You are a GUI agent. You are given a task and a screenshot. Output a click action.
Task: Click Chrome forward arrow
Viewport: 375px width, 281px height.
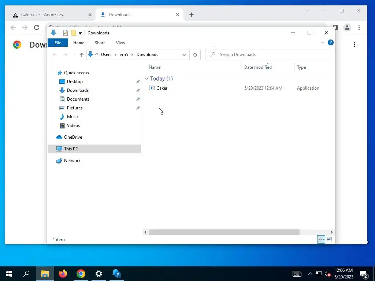click(x=25, y=27)
